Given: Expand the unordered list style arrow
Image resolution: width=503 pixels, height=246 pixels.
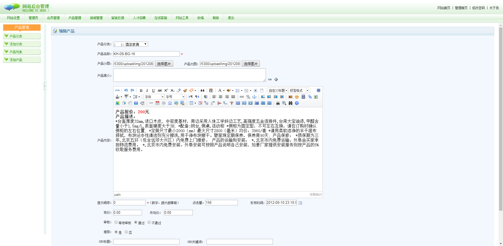Looking at the screenshot, I should pyautogui.click(x=250, y=91).
